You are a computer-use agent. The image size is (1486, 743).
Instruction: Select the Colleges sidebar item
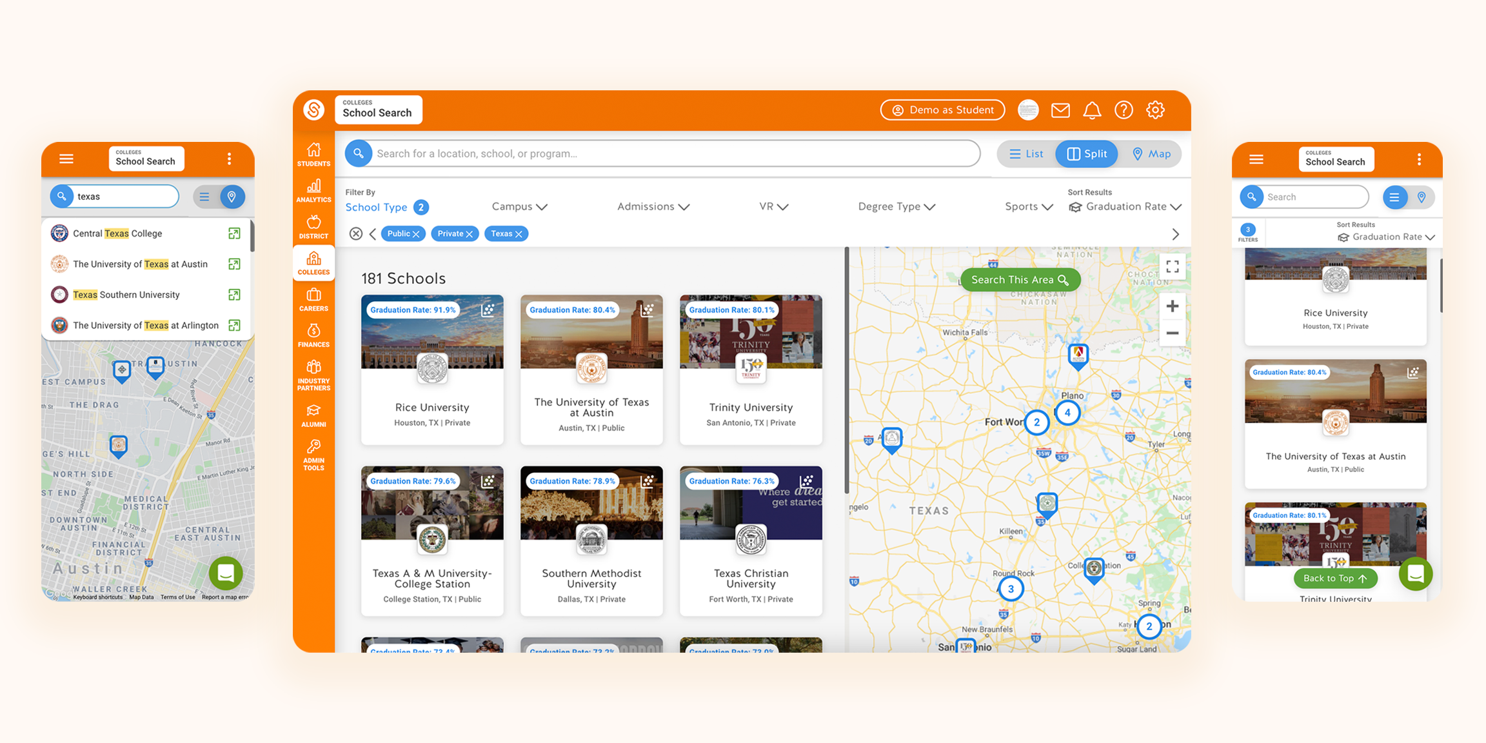pos(313,263)
